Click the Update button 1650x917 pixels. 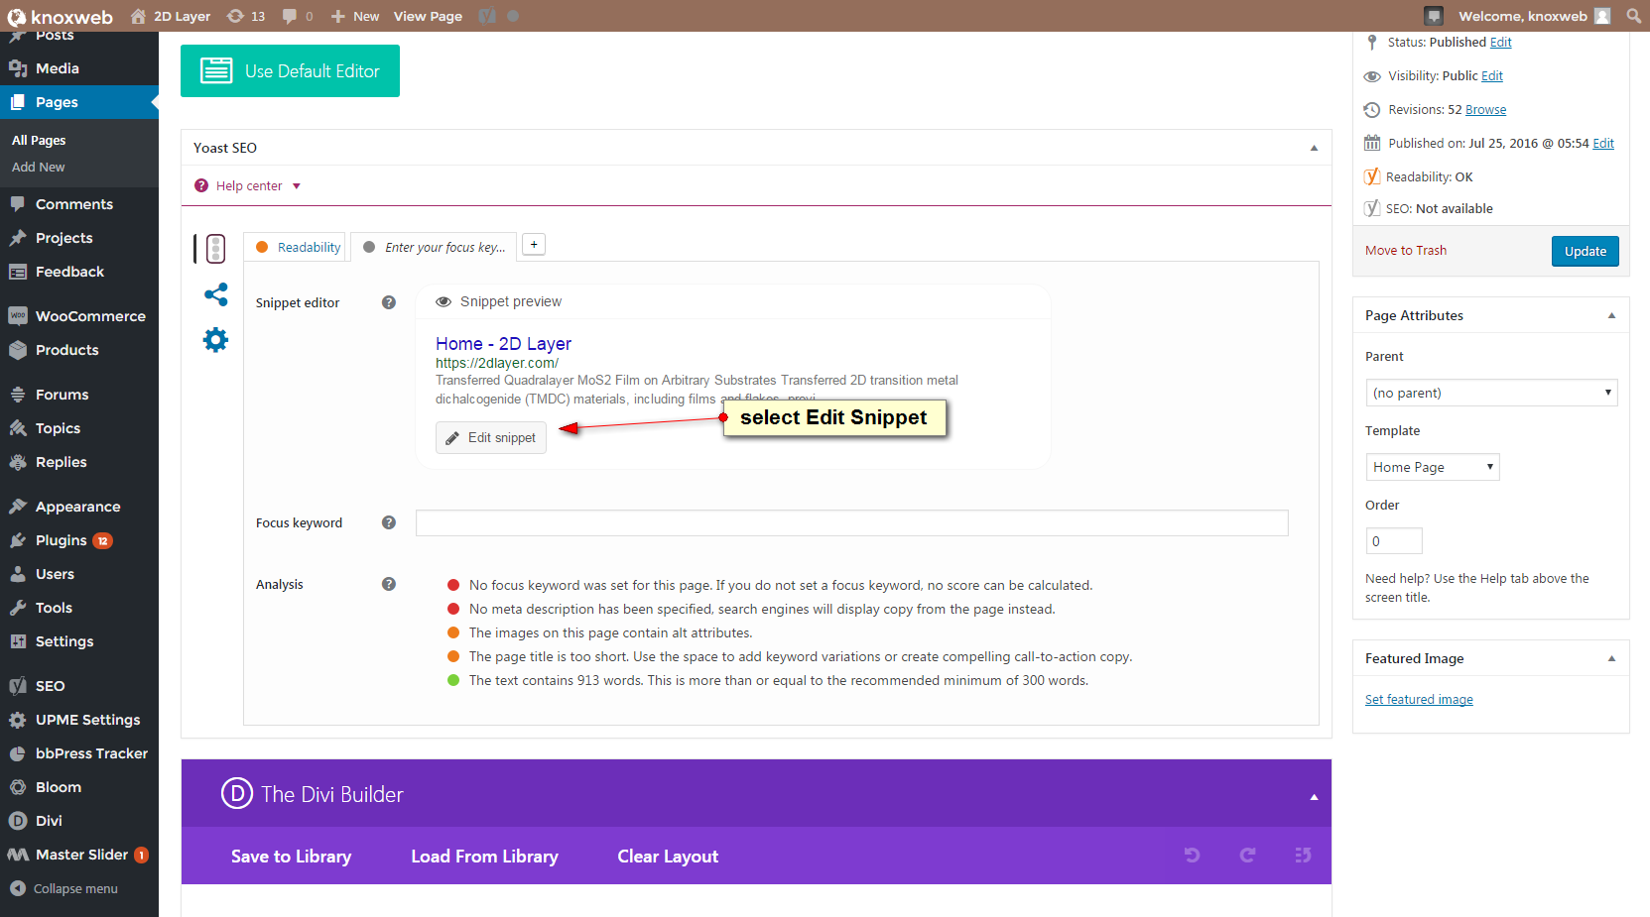click(1586, 252)
